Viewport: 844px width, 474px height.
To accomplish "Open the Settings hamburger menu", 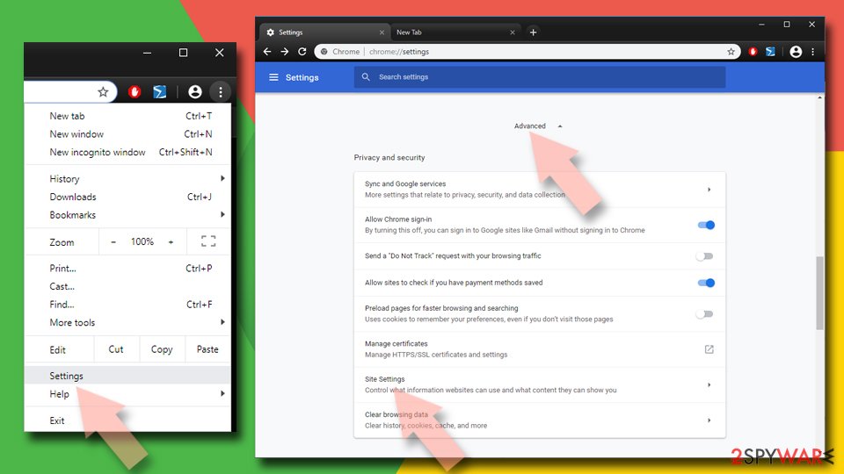I will pos(273,77).
